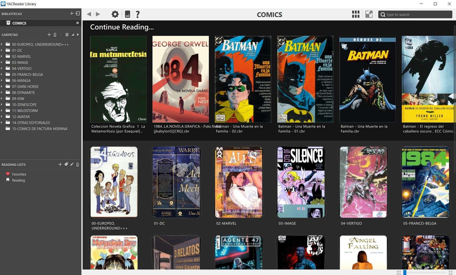Click the type to search field
Viewport: 456px width, 275px height.
click(x=415, y=15)
